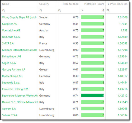Click Price Index value 1.62589
This screenshot has width=132, height=123.
(x=122, y=37)
